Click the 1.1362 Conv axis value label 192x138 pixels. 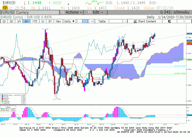189,41
